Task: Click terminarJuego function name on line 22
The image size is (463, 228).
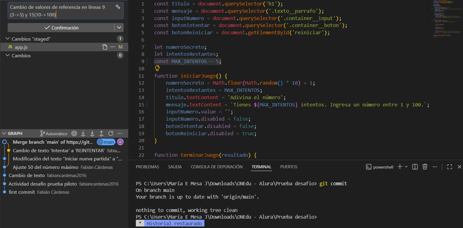Action: tap(200, 155)
